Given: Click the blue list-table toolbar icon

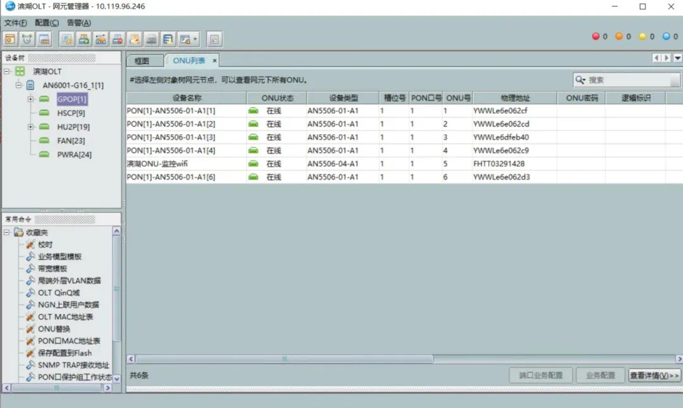Looking at the screenshot, I should point(168,39).
